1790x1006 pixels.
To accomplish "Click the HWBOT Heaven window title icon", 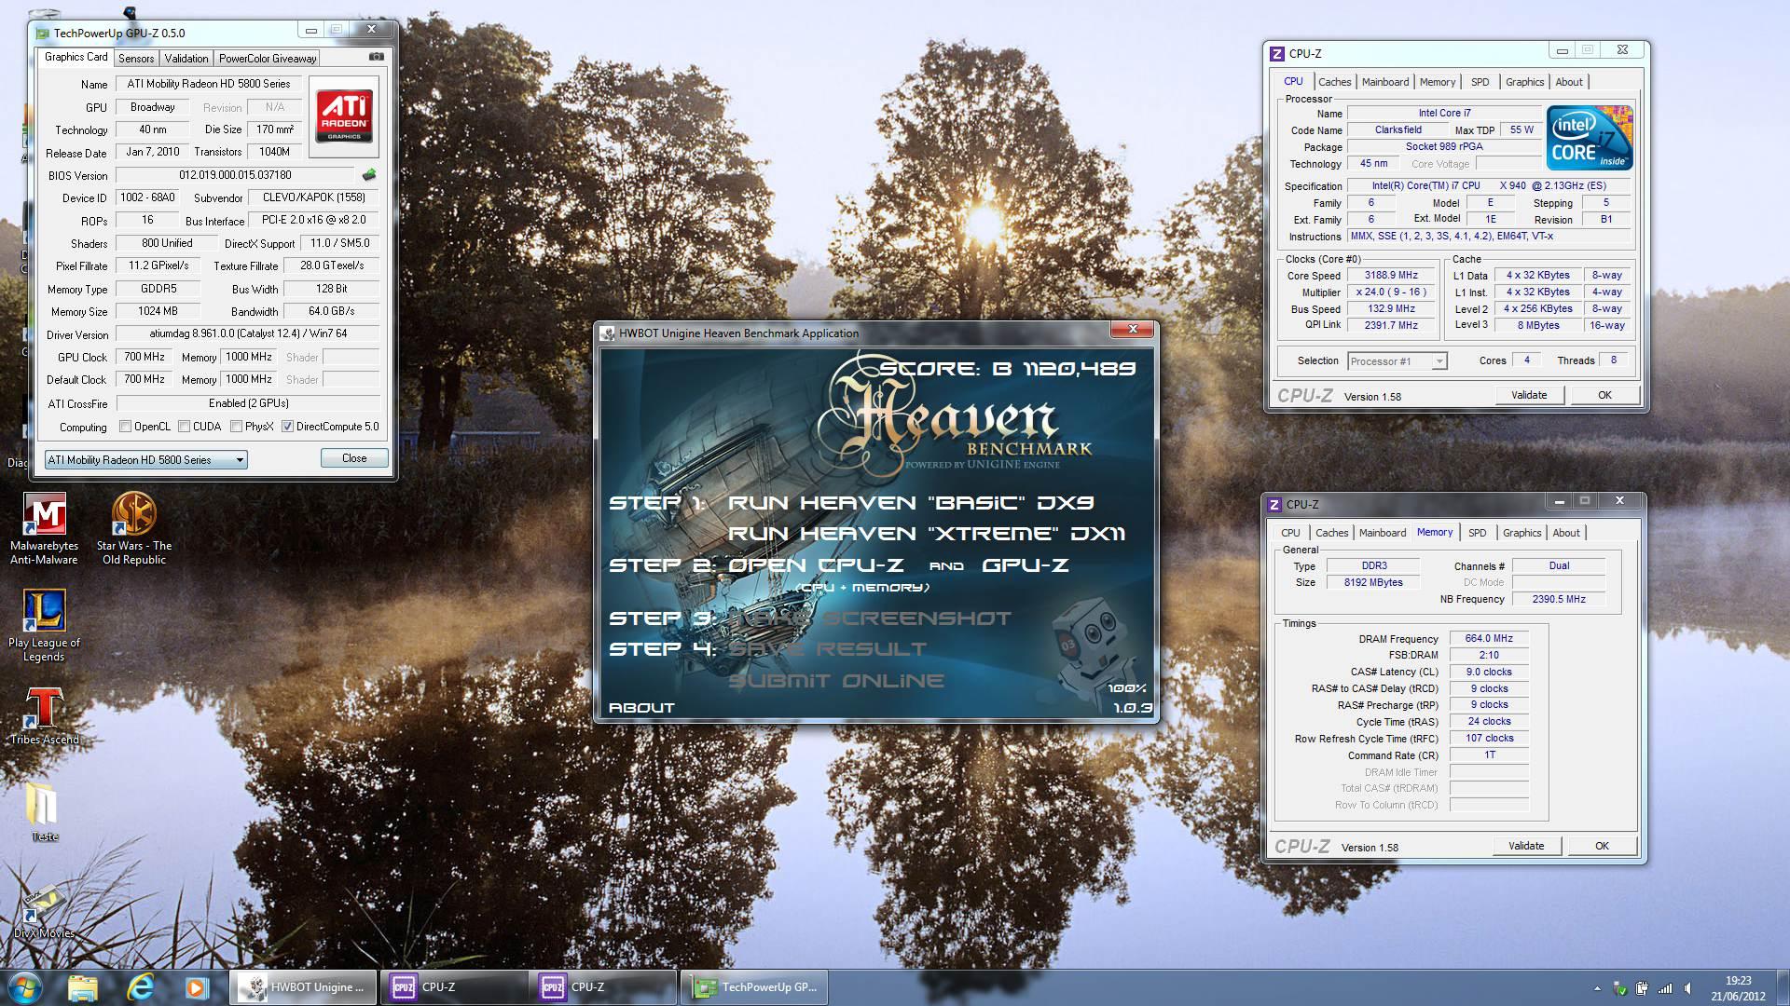I will point(608,333).
